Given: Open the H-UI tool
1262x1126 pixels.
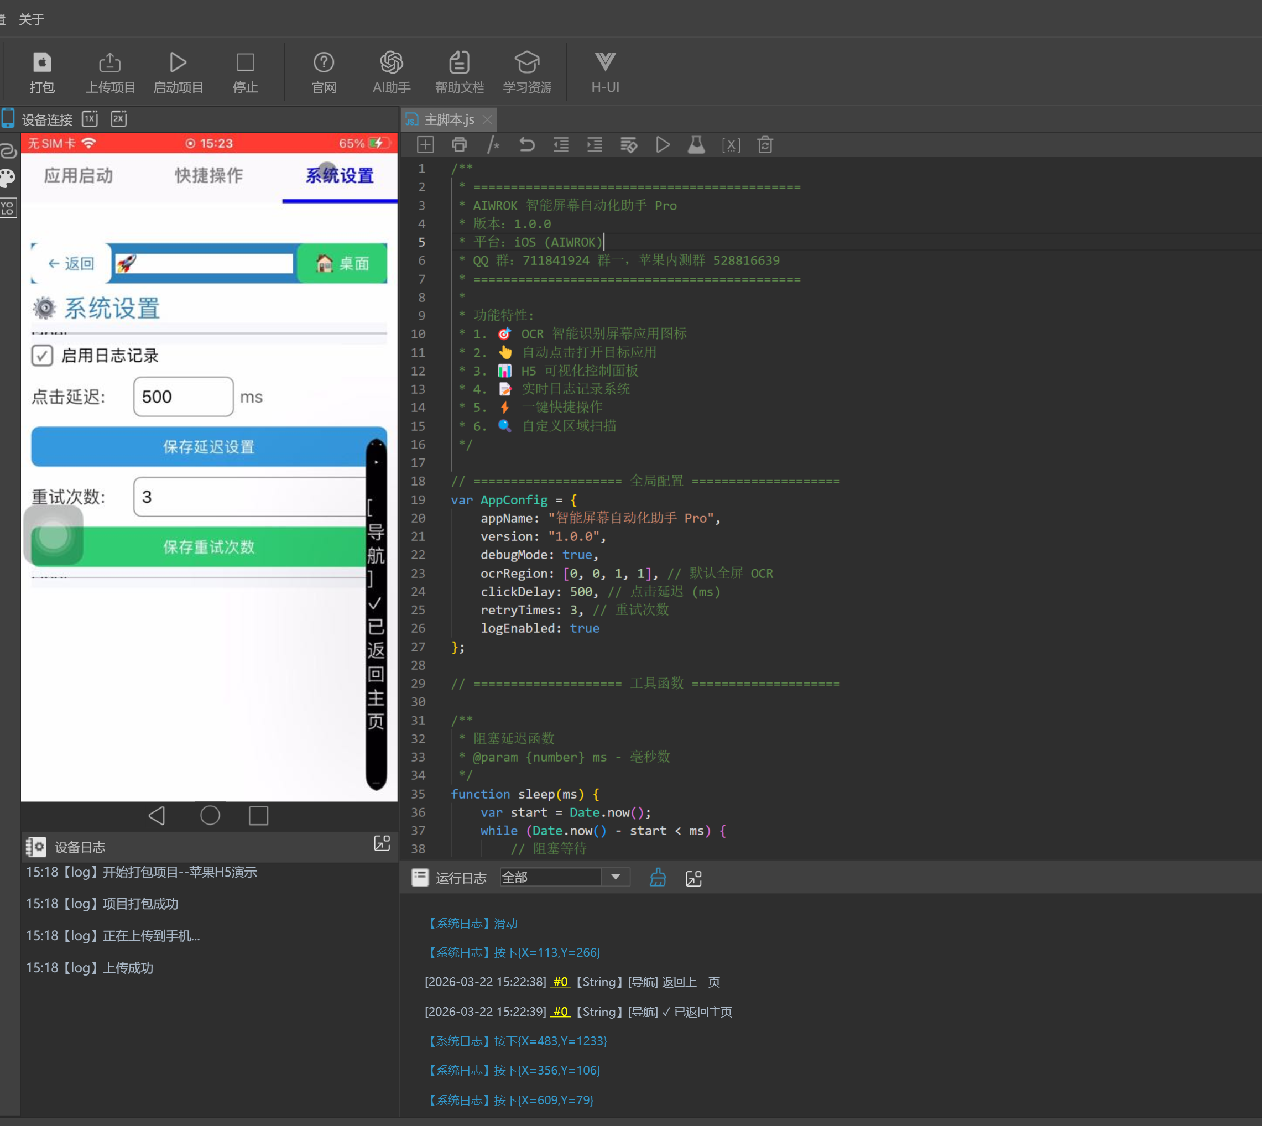Looking at the screenshot, I should pos(604,62).
